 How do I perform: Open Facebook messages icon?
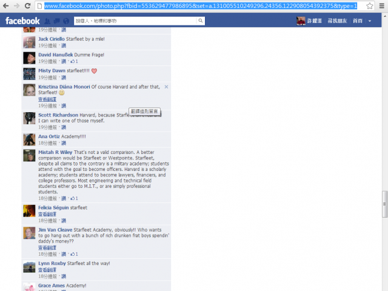click(x=56, y=21)
